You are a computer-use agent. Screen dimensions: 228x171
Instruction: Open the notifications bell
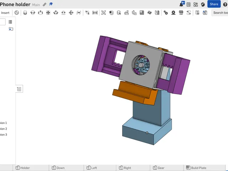(182, 4)
